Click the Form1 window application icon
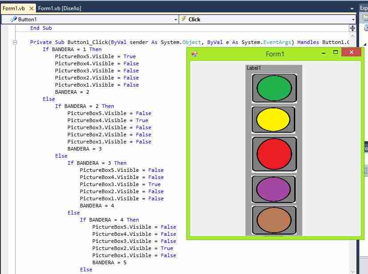This screenshot has height=274, width=368. (x=194, y=54)
